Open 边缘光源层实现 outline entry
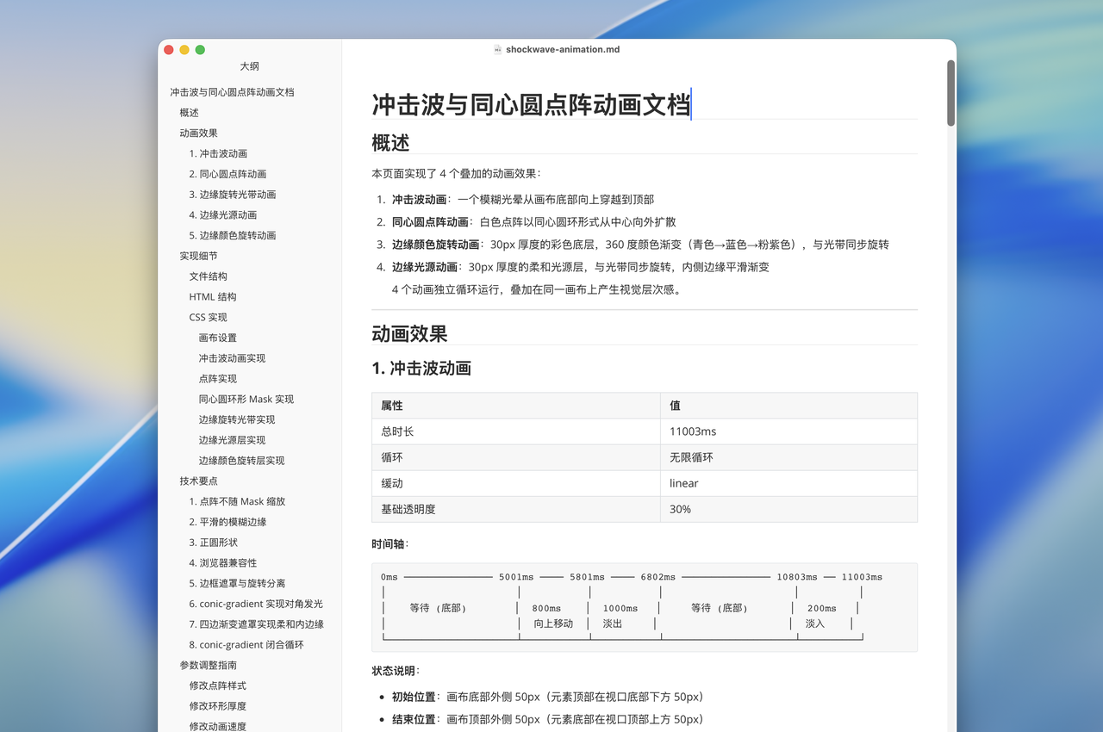Screen dimensions: 1103x732 click(233, 440)
